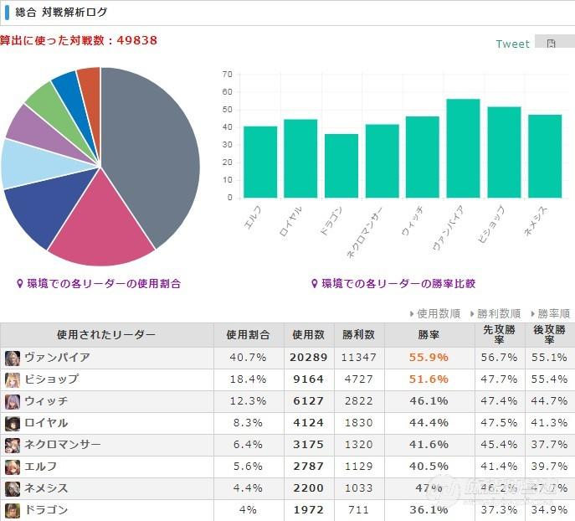Click the ネメシス bar in win-rate chart
This screenshot has width=575, height=521.
pyautogui.click(x=545, y=157)
